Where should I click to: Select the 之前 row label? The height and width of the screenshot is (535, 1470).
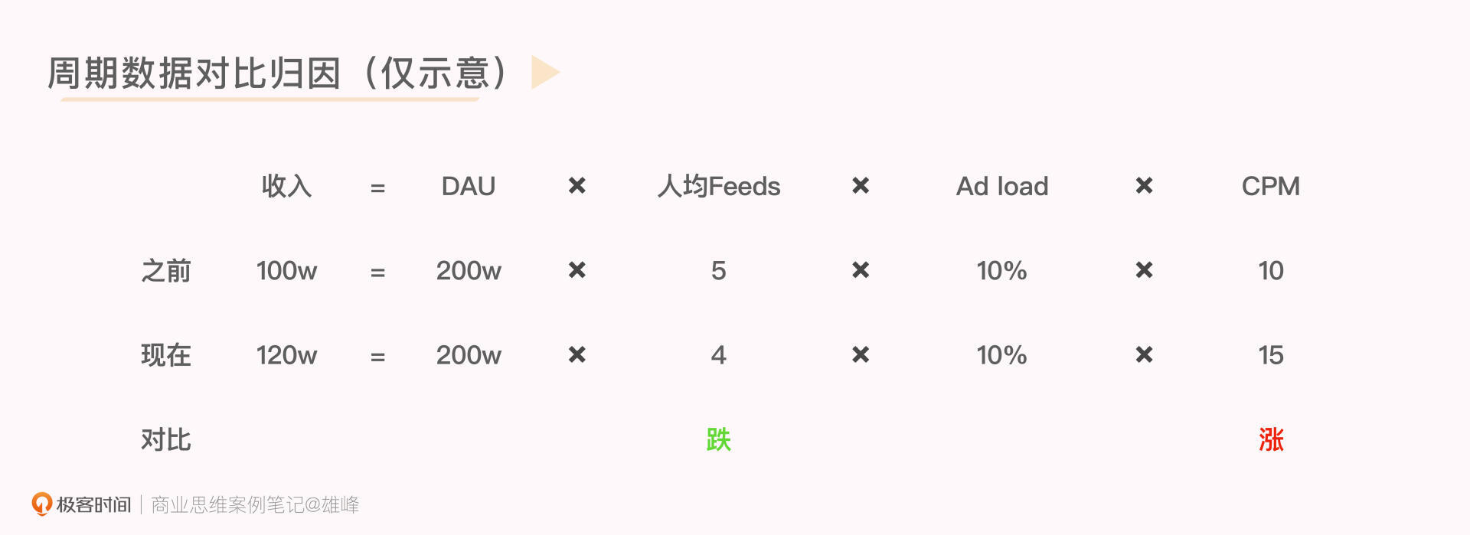(x=166, y=271)
